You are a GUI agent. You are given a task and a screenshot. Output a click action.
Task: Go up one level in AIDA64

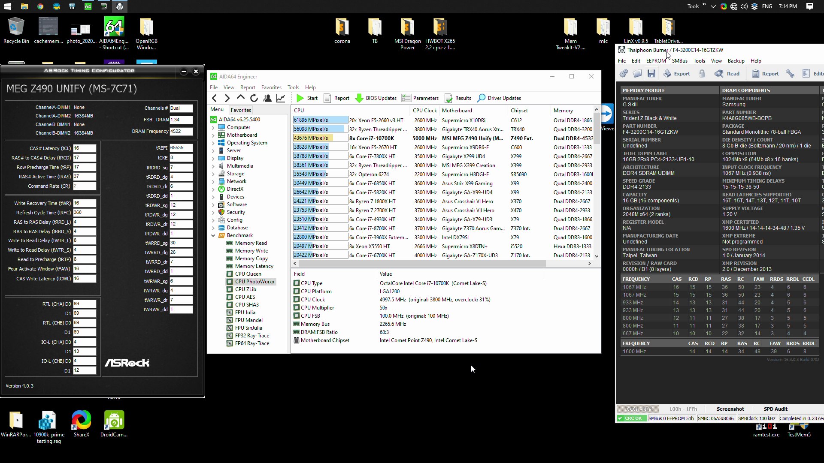(x=241, y=98)
